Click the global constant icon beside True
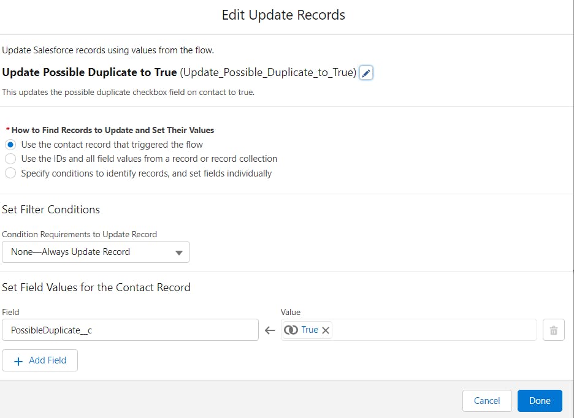The image size is (574, 418). click(291, 330)
